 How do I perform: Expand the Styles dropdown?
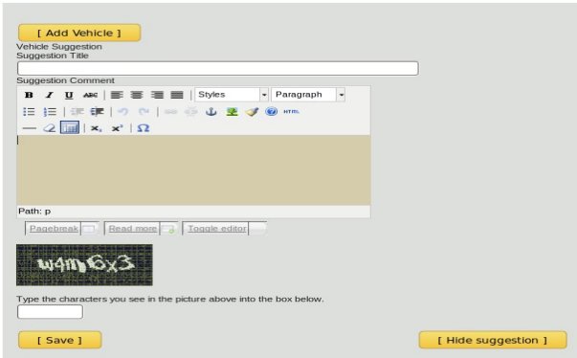coord(232,95)
